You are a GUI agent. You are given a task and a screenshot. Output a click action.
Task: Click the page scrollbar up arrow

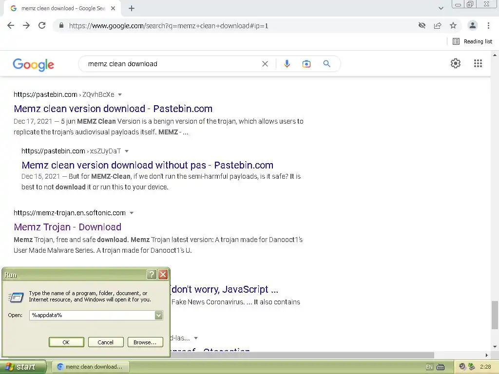click(x=495, y=55)
